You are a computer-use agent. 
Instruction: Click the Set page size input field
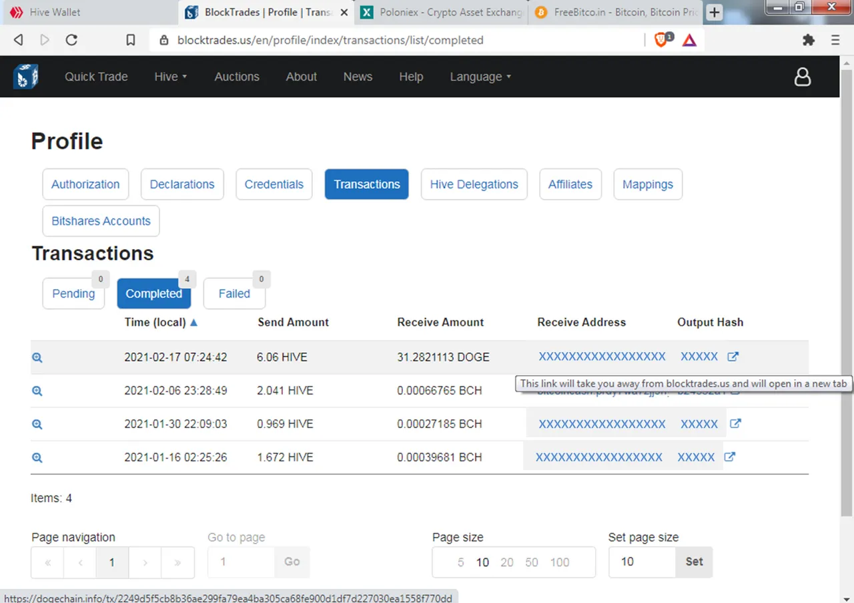(643, 562)
